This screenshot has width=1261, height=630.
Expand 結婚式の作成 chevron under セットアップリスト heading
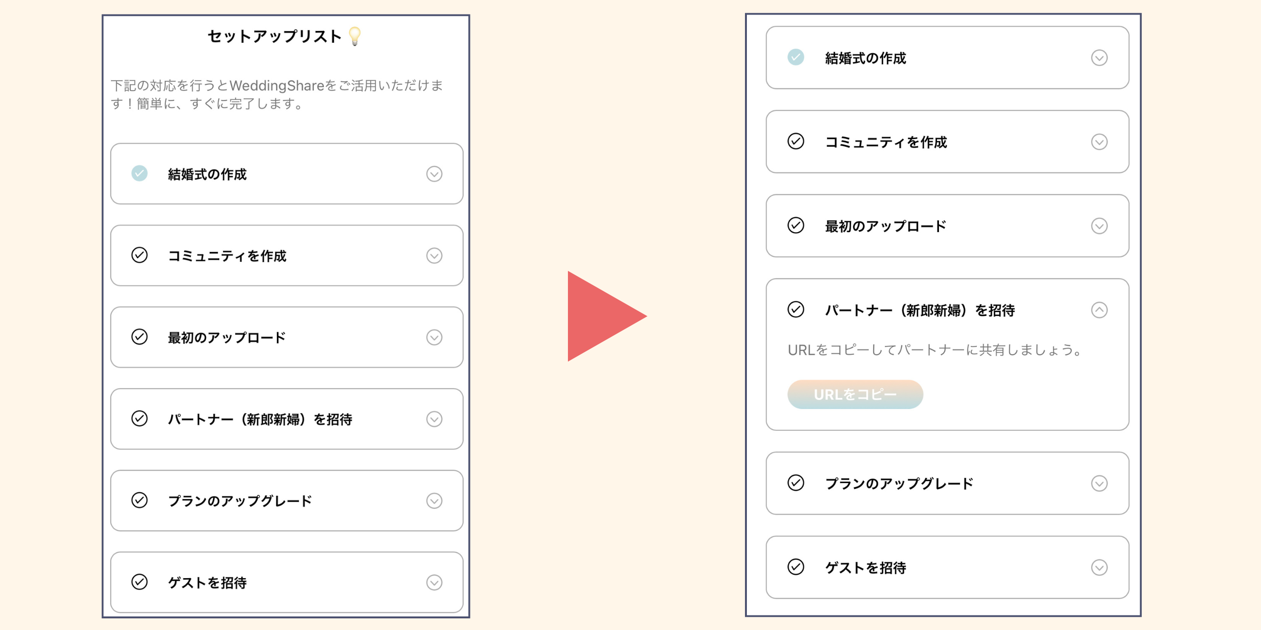click(434, 174)
